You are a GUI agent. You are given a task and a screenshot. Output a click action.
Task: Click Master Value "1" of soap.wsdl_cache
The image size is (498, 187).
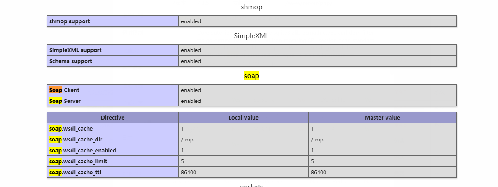click(x=313, y=129)
